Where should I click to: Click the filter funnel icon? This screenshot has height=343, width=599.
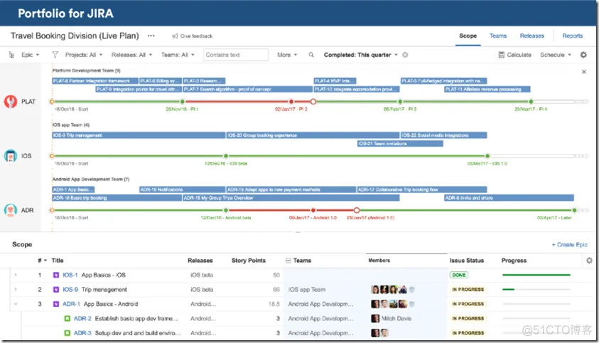coord(55,55)
